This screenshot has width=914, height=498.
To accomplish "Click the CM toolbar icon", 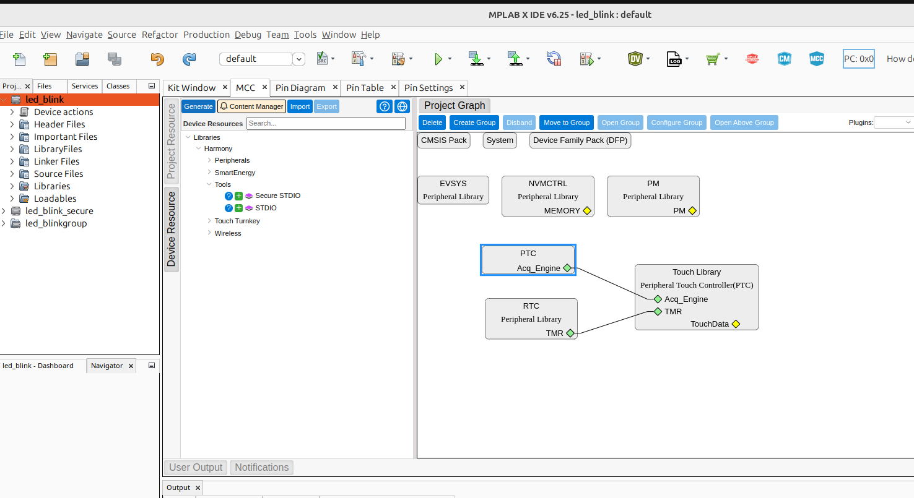I will pos(785,59).
